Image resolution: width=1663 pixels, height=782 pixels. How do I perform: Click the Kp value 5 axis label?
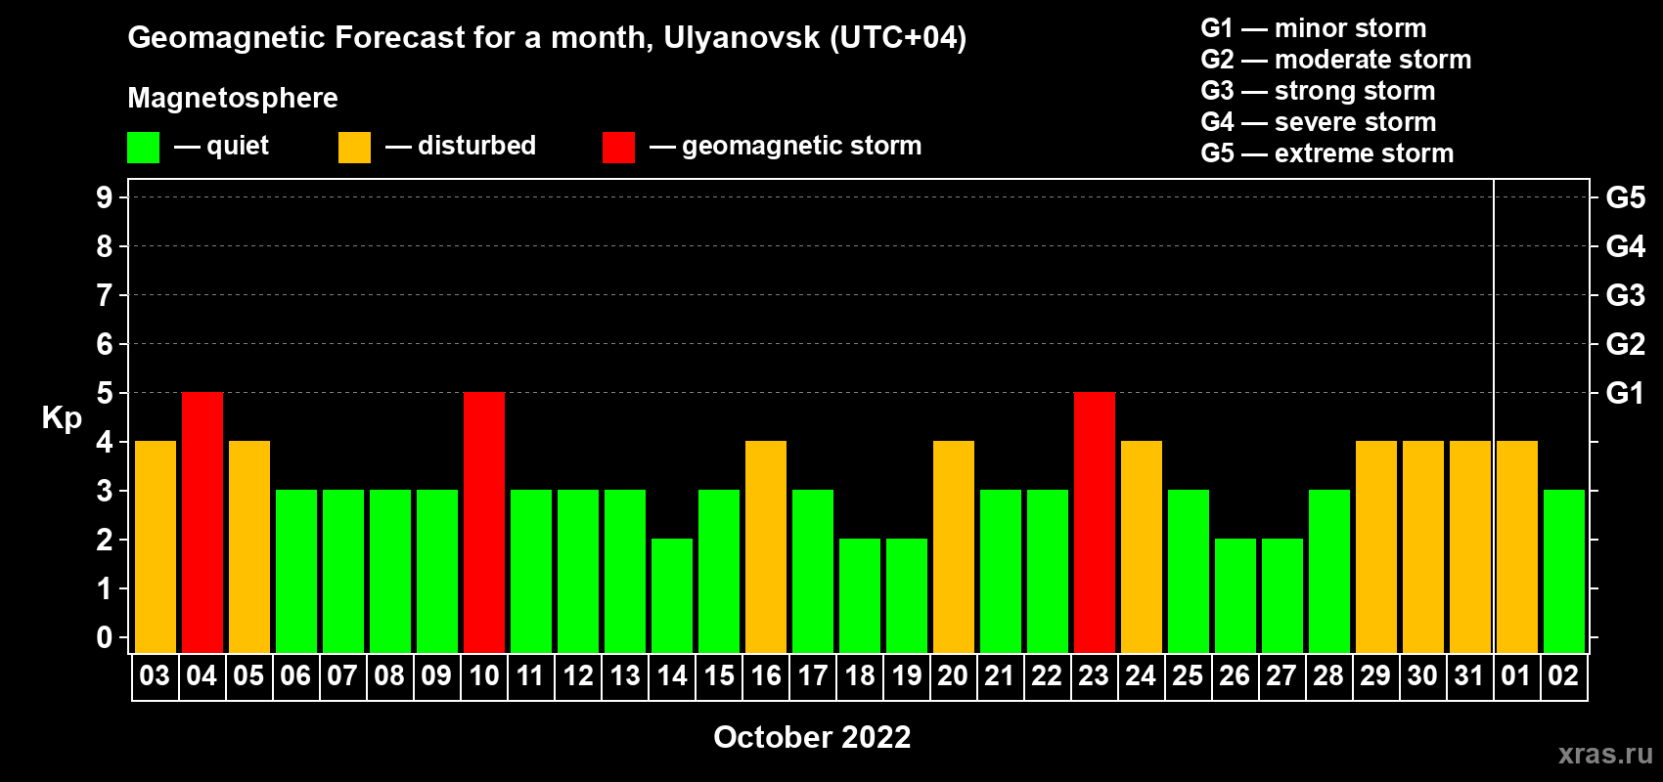coord(105,393)
